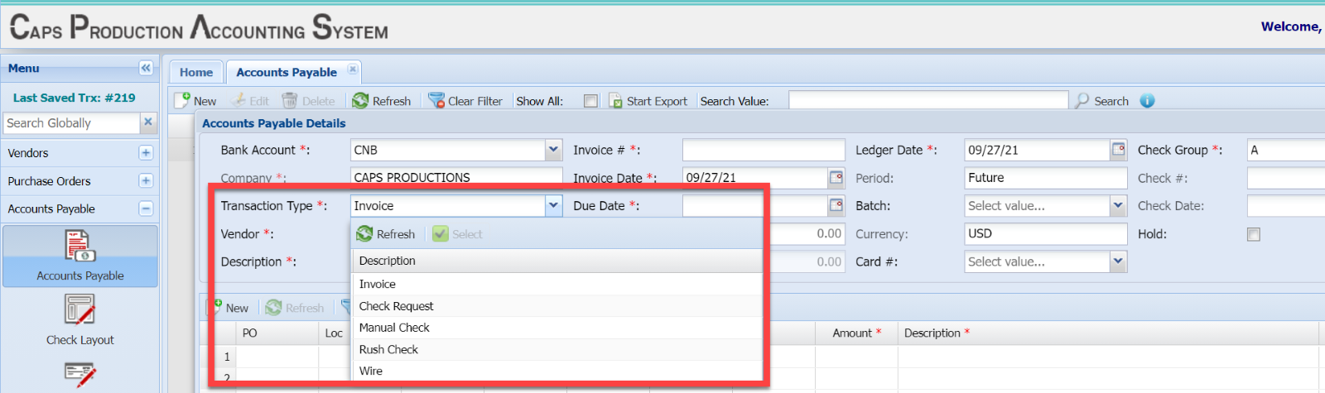
Task: Click Refresh in the line items toolbar
Action: (295, 308)
